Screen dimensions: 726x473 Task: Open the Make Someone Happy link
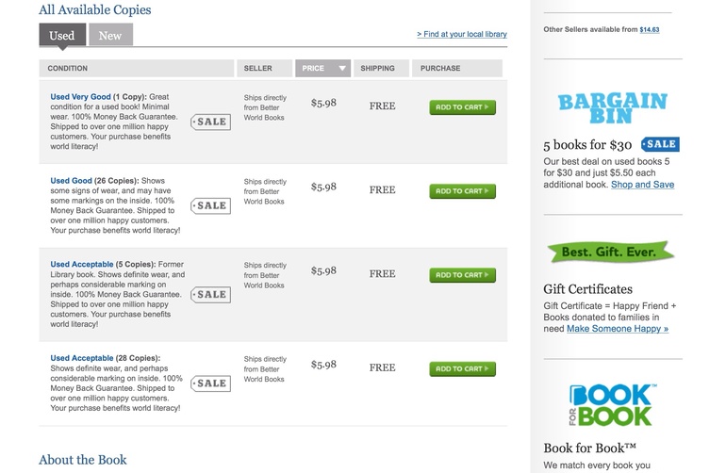pyautogui.click(x=618, y=329)
